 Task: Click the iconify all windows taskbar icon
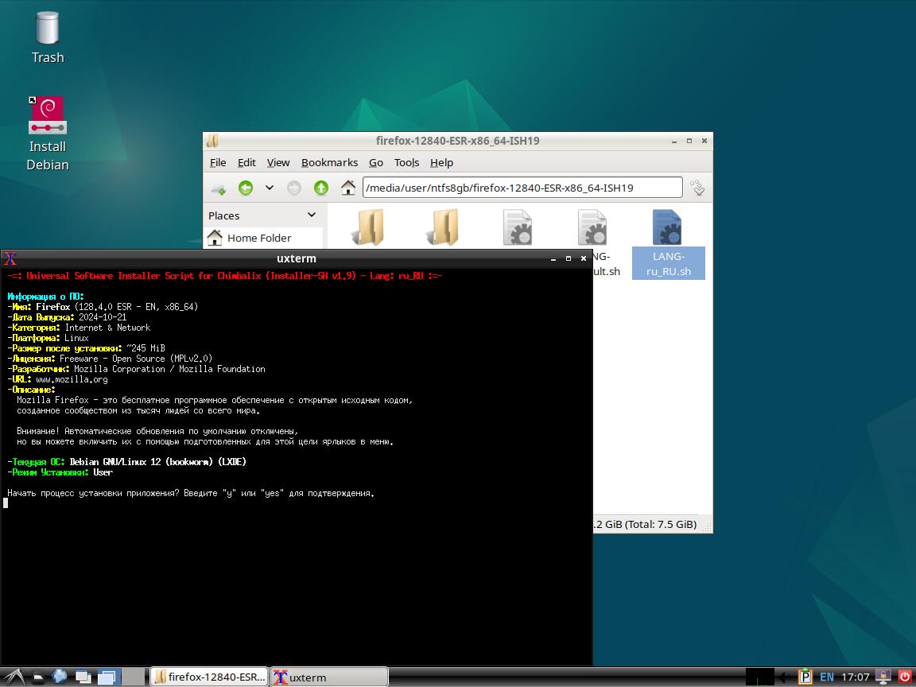point(83,677)
